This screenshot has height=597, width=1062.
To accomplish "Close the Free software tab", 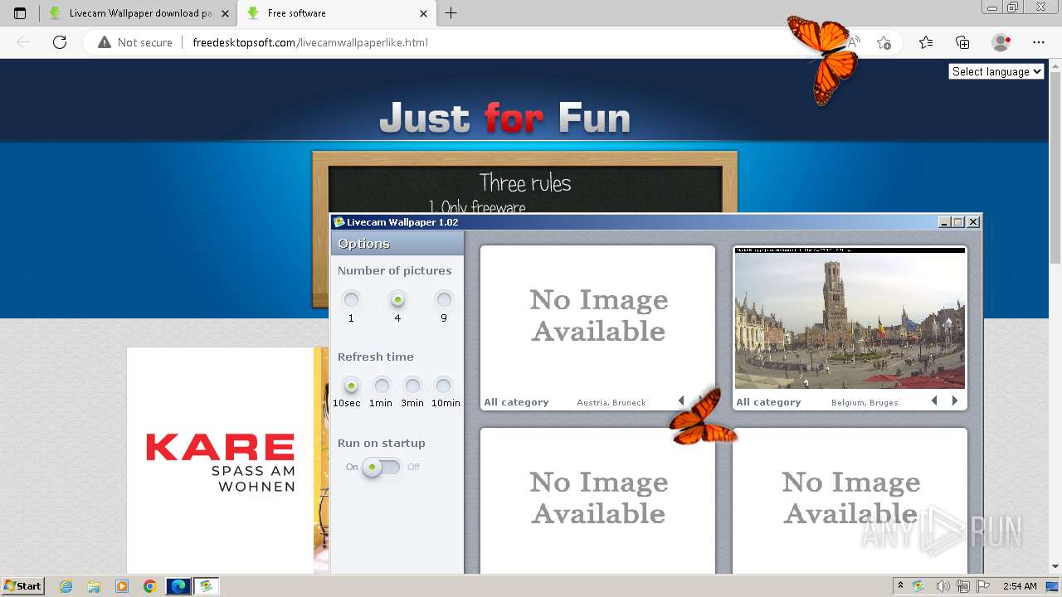I will (423, 13).
